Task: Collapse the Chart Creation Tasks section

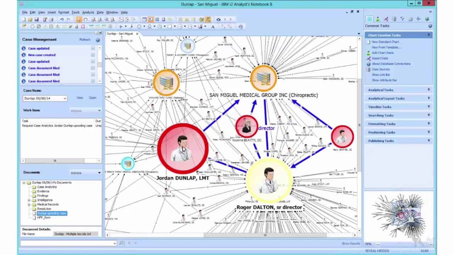Action: (x=429, y=35)
